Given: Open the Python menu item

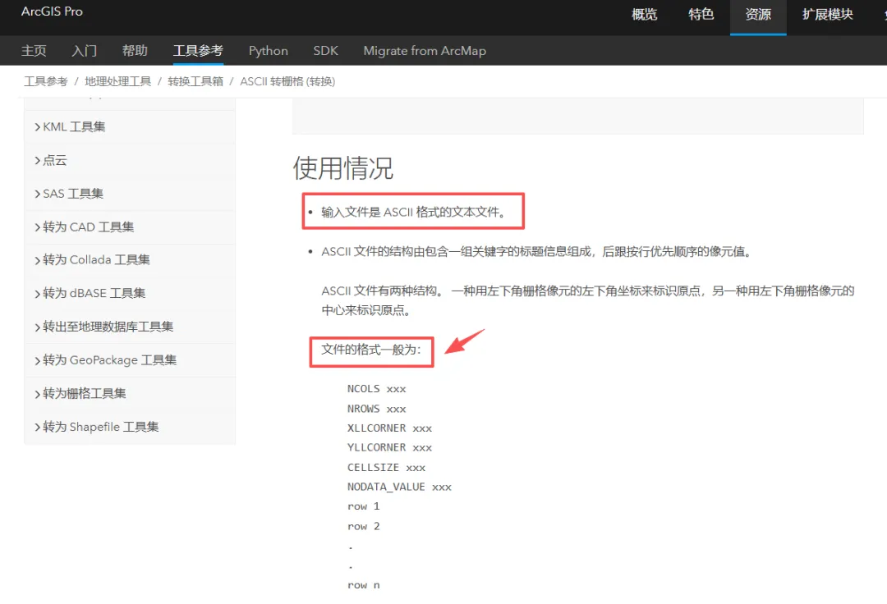Looking at the screenshot, I should (x=268, y=51).
